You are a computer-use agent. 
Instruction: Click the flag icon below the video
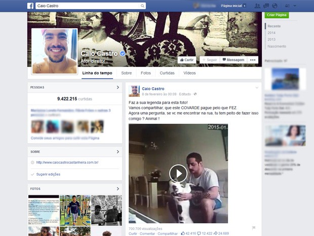tap(254, 228)
